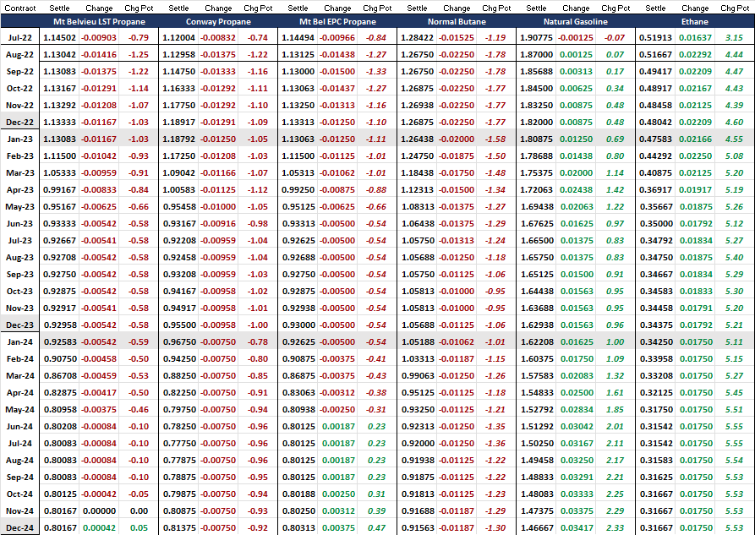Click settle value 1.14502 for Jul-22
This screenshot has width=755, height=535.
pos(60,37)
